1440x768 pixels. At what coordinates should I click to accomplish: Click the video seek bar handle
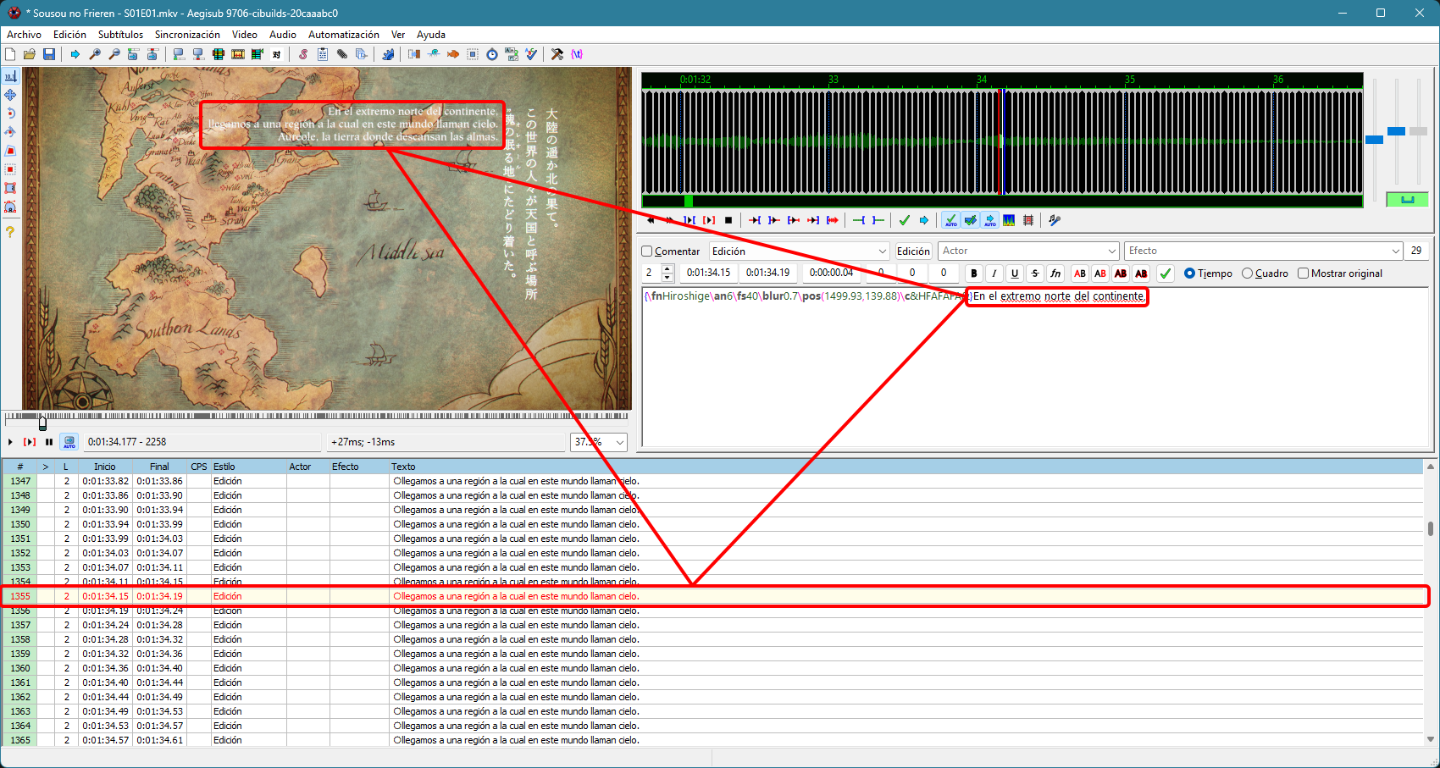[x=42, y=423]
